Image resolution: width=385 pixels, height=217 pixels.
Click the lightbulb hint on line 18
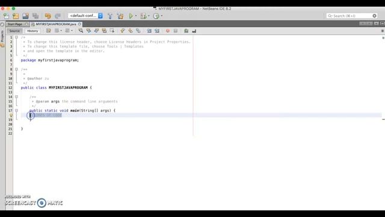click(x=11, y=115)
